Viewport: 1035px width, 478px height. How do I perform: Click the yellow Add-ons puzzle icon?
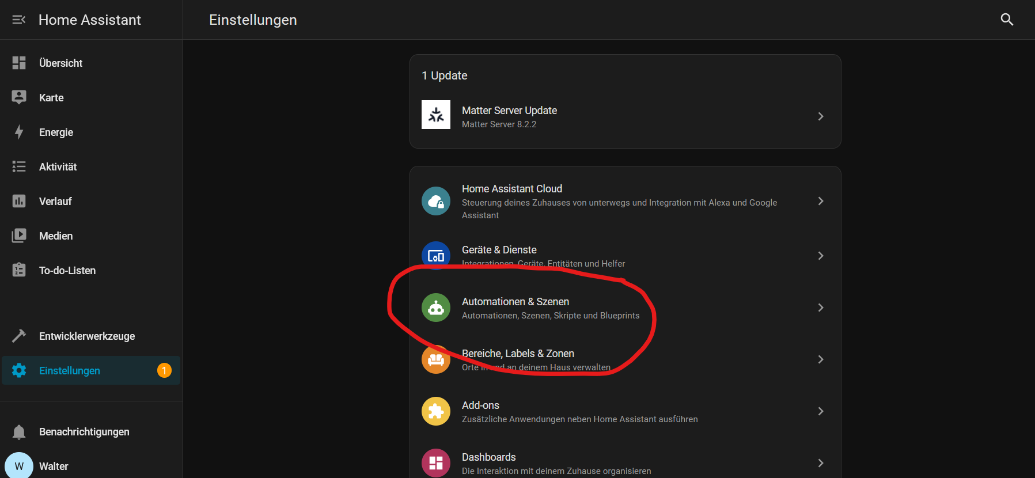pos(436,411)
